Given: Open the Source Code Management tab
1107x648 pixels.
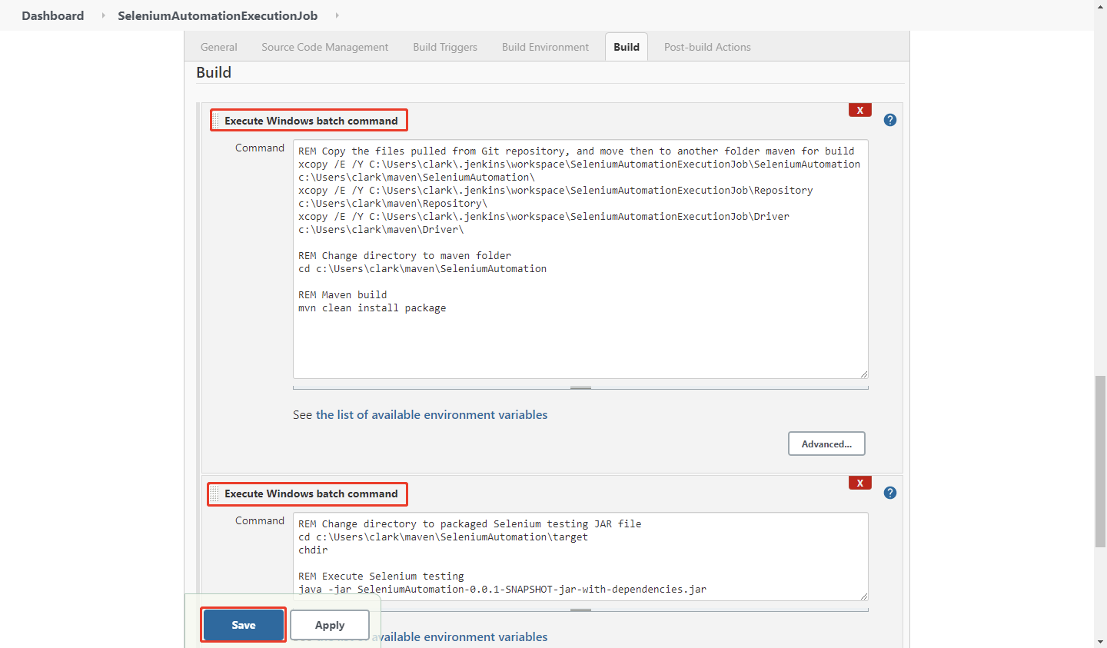Looking at the screenshot, I should [324, 47].
